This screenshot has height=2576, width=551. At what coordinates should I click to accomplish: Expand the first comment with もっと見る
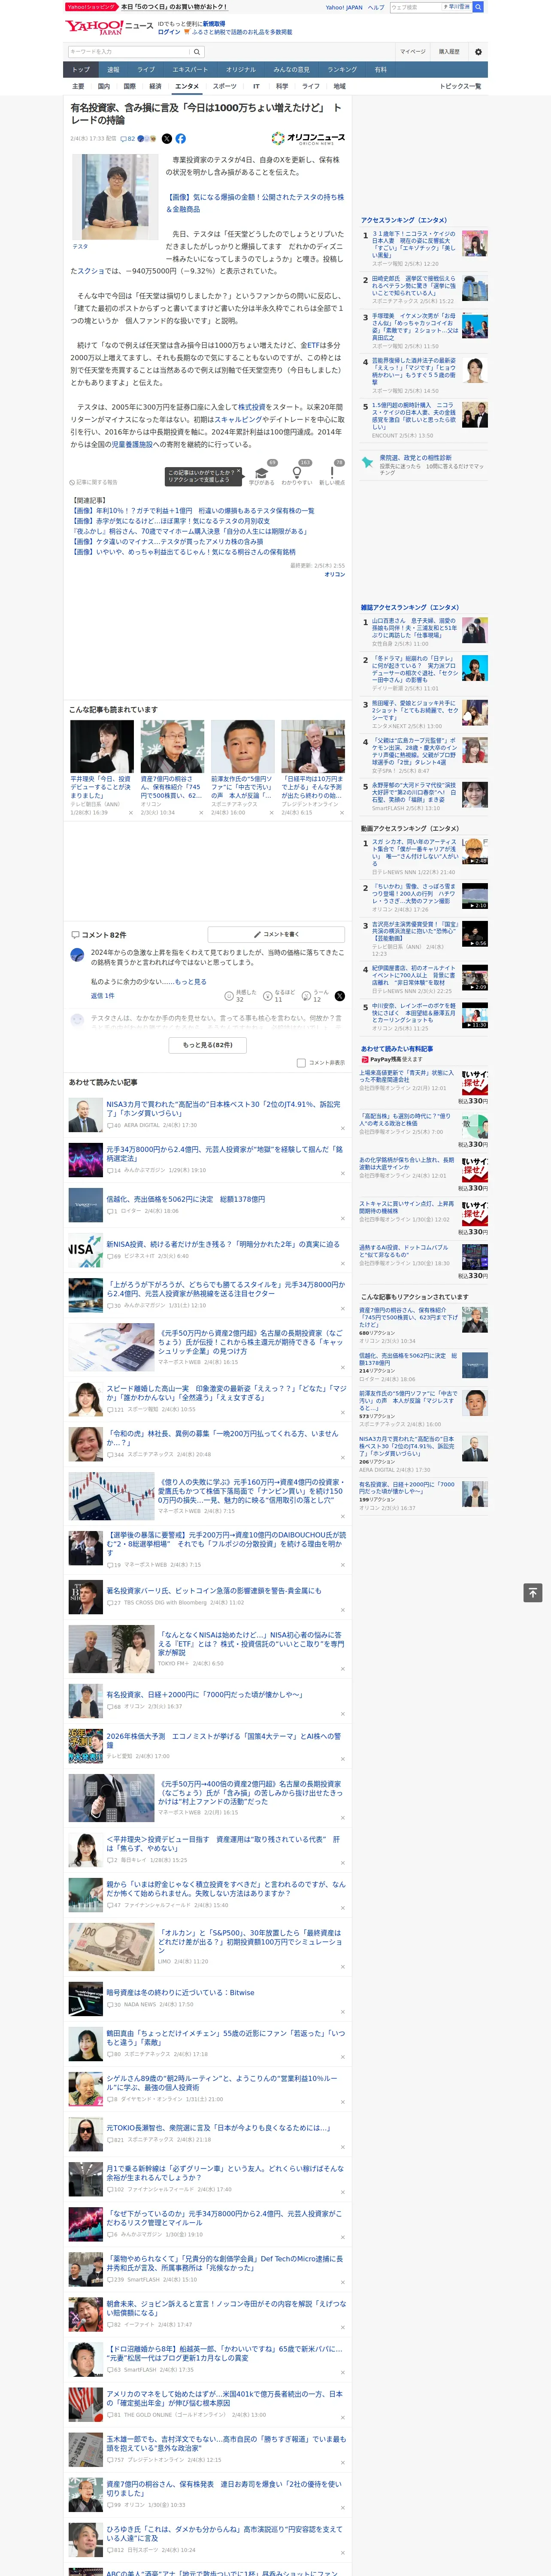191,982
